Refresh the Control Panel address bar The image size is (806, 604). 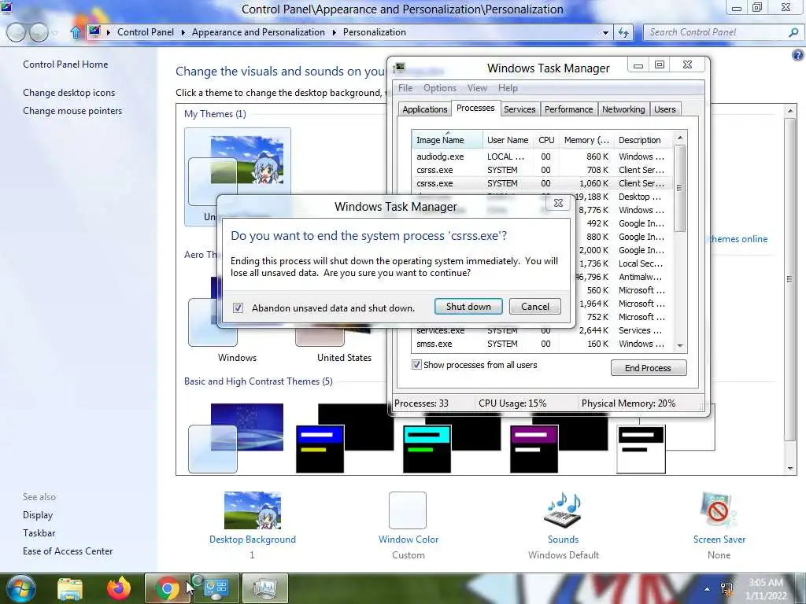623,32
